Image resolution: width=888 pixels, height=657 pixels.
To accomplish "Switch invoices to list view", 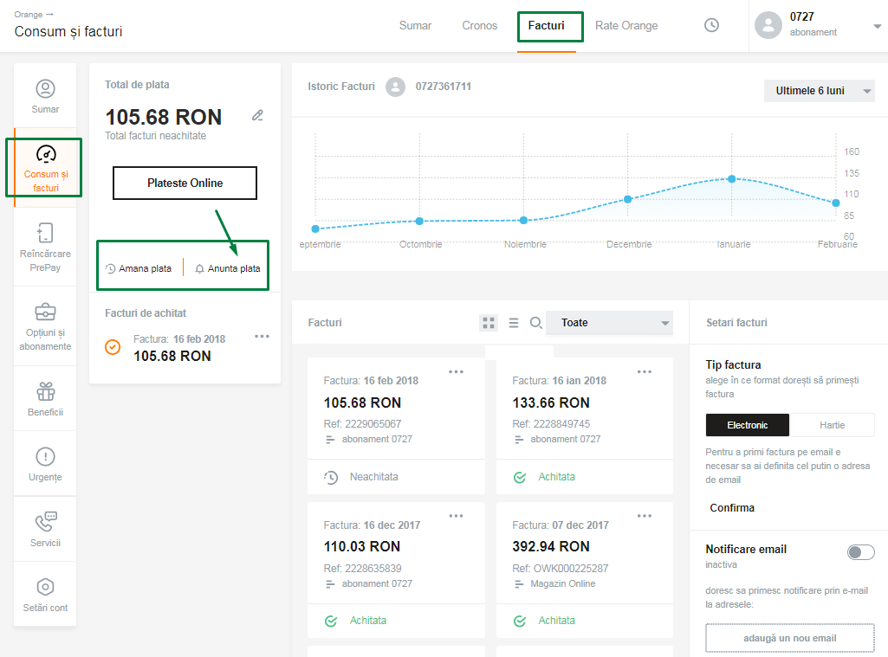I will 514,323.
